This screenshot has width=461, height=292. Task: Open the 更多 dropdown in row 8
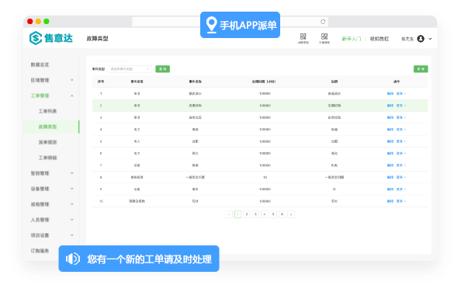[401, 177]
